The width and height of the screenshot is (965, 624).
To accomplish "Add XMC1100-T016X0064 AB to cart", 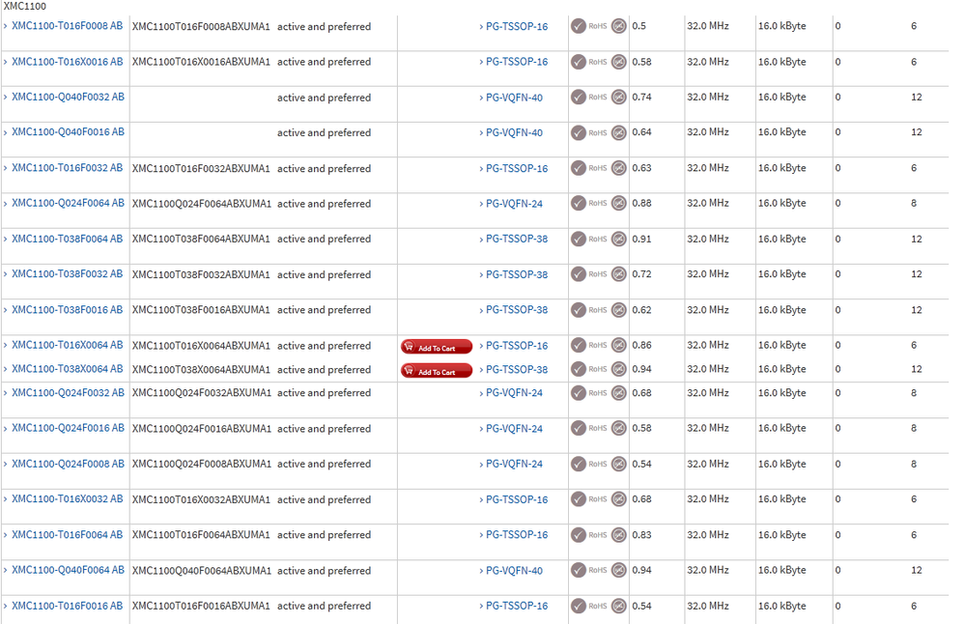I will [437, 347].
